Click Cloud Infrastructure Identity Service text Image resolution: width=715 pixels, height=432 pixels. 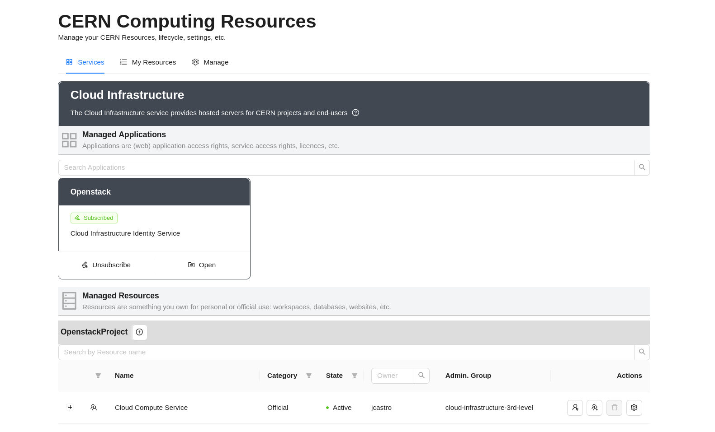(x=125, y=233)
